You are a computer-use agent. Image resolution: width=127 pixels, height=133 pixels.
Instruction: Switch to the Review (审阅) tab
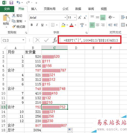click(91, 9)
